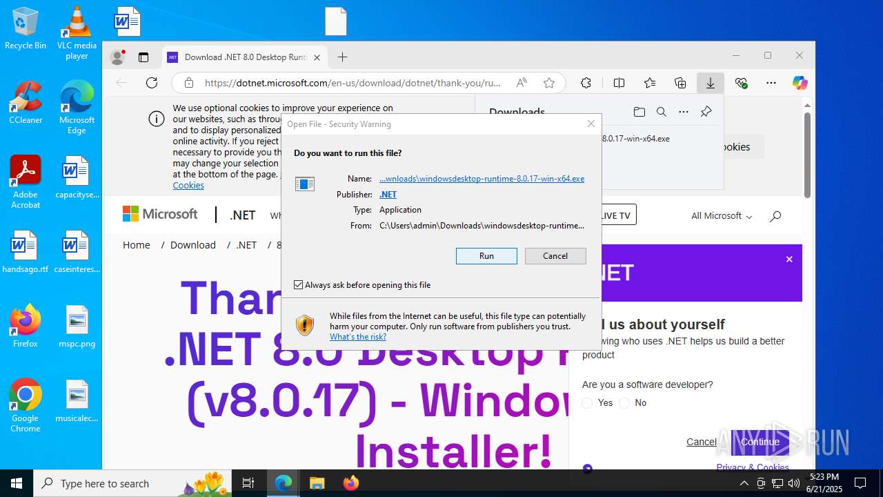This screenshot has width=883, height=497.
Task: Open notification center icon
Action: [x=860, y=483]
